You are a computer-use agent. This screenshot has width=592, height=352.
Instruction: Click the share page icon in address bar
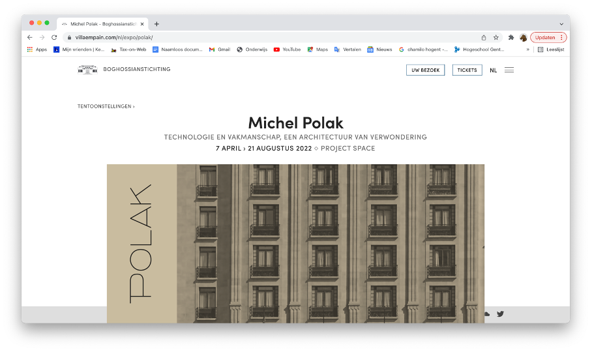(484, 38)
